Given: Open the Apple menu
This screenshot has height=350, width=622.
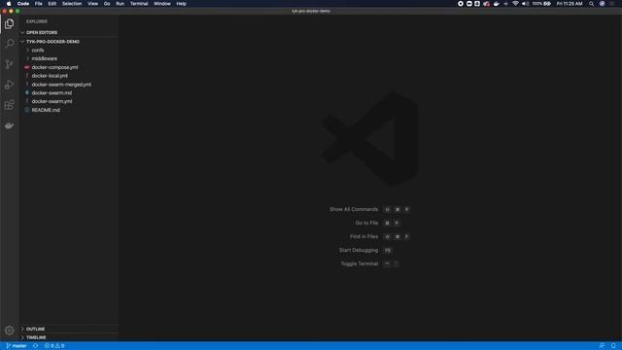Looking at the screenshot, I should pos(9,4).
